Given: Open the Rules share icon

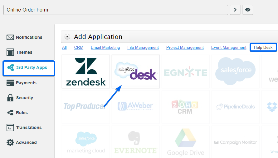Looking at the screenshot, I should click(x=10, y=113).
